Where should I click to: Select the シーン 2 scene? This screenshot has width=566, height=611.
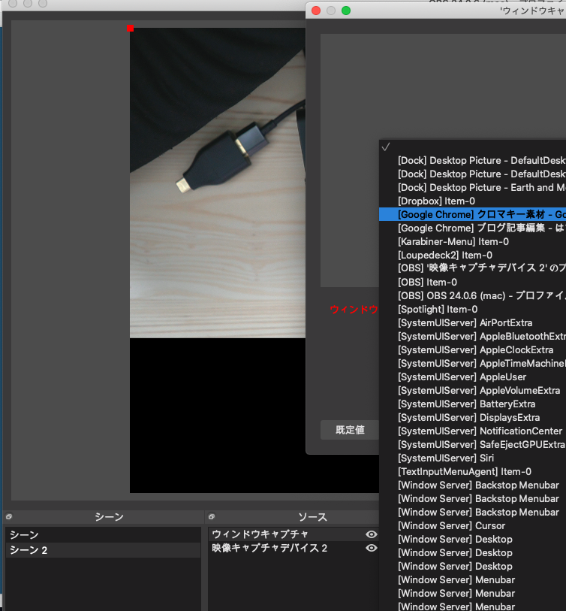click(x=103, y=550)
